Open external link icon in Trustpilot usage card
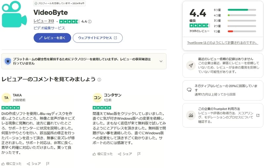Viewport: 264px width, 168px height. click(258, 115)
